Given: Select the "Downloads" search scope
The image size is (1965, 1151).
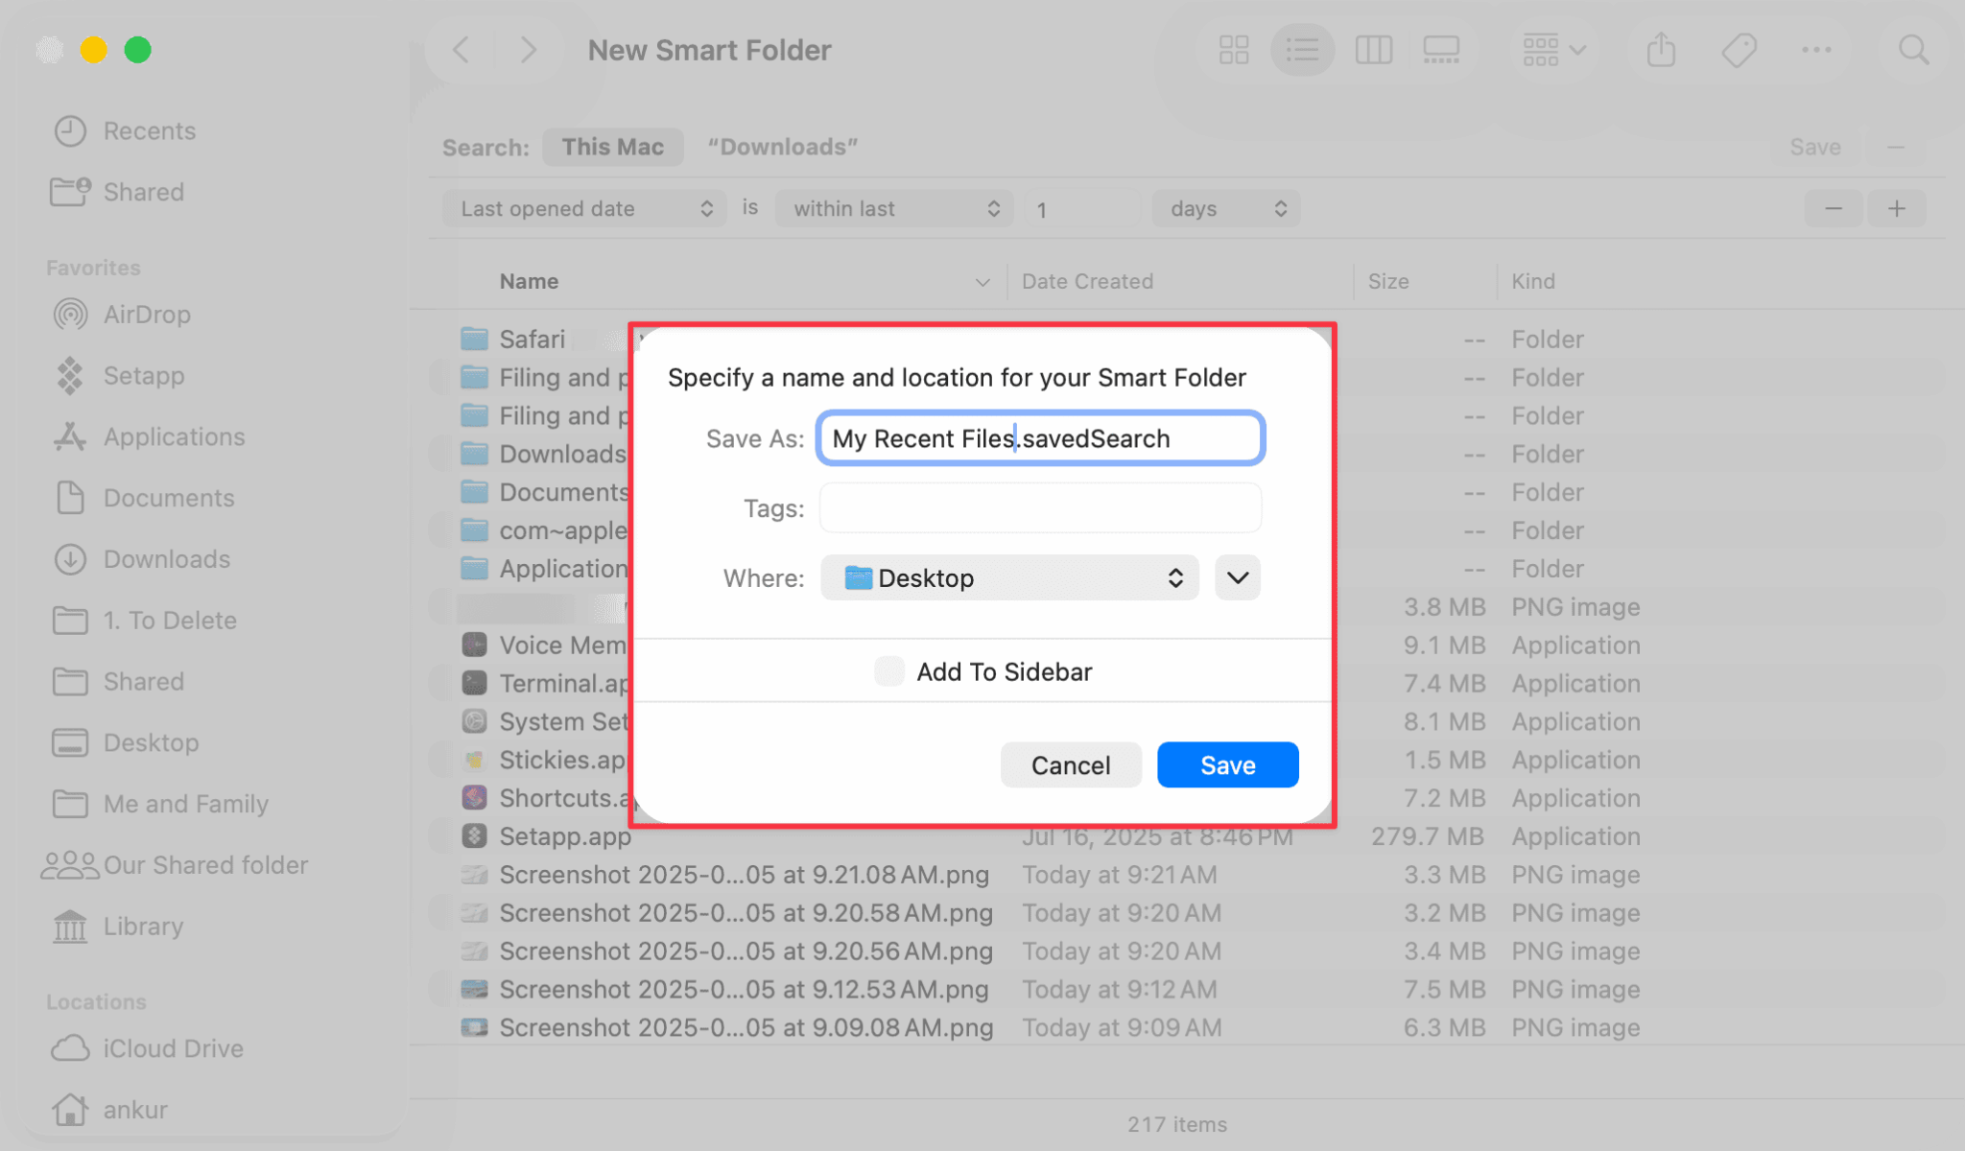Looking at the screenshot, I should click(x=782, y=147).
